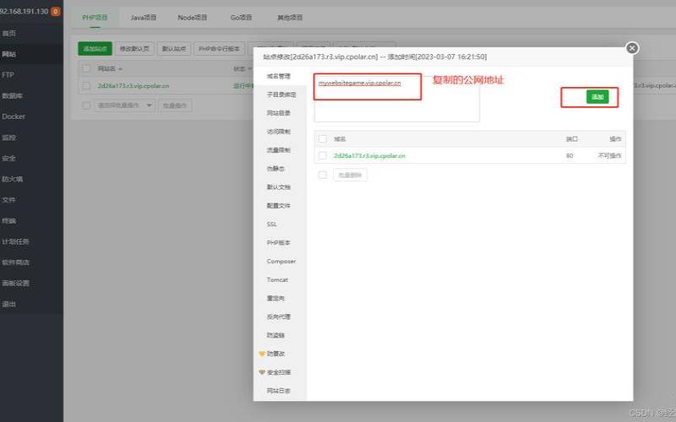Image resolution: width=676 pixels, height=422 pixels.
Task: Open Docker from the left sidebar
Action: [x=14, y=116]
